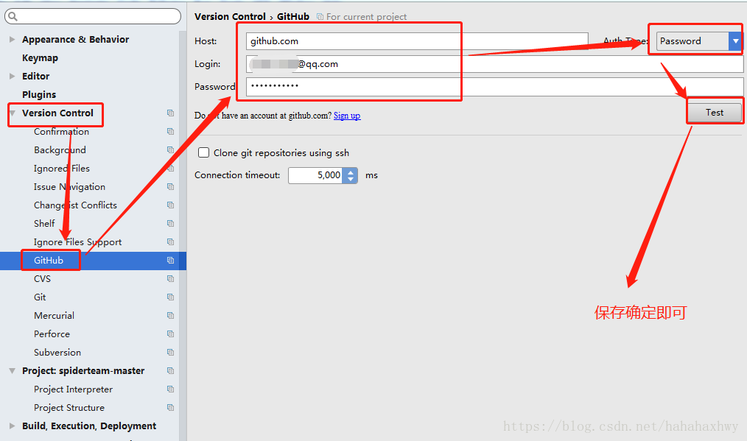The height and width of the screenshot is (441, 747).
Task: Click project-level icon beside Ignore Files Support
Action: tap(170, 242)
